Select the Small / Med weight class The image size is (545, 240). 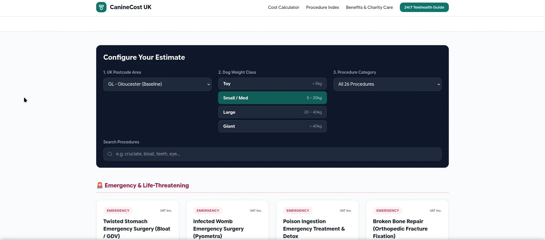(272, 98)
